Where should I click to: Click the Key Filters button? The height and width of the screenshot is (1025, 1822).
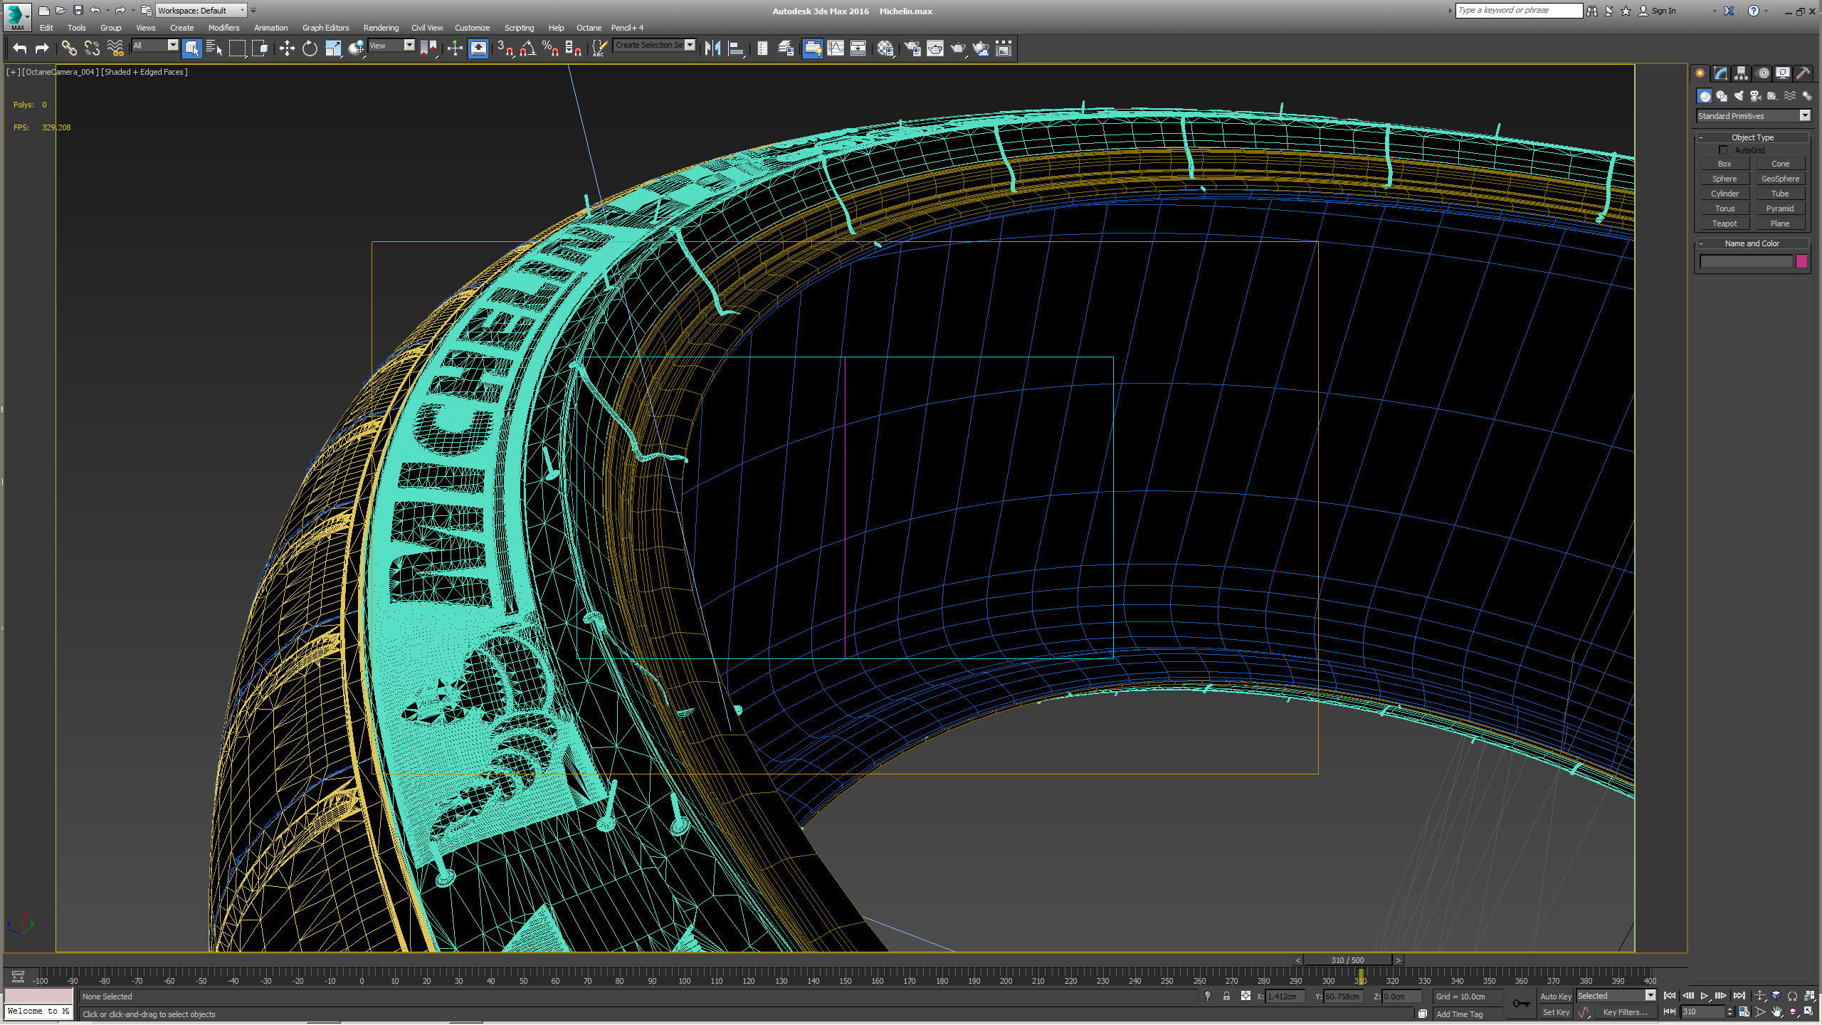pos(1625,1012)
